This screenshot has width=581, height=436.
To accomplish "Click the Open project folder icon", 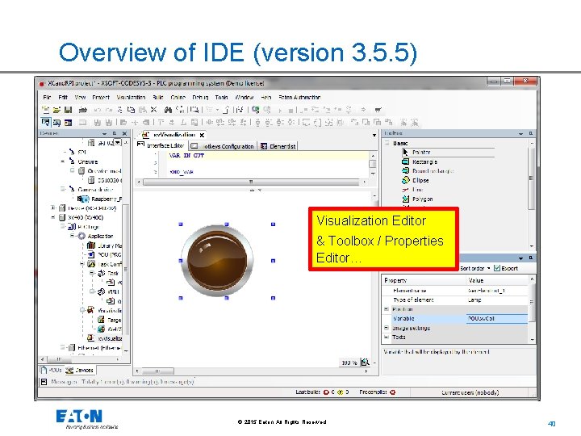I will point(56,110).
